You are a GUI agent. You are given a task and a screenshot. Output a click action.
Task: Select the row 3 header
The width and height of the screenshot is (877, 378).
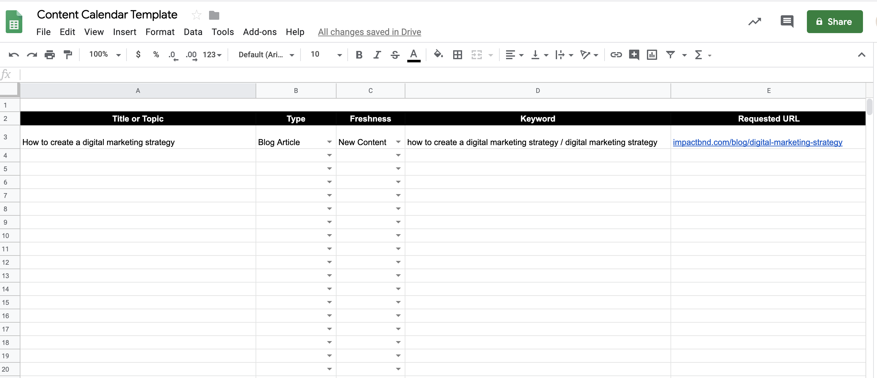(x=10, y=137)
